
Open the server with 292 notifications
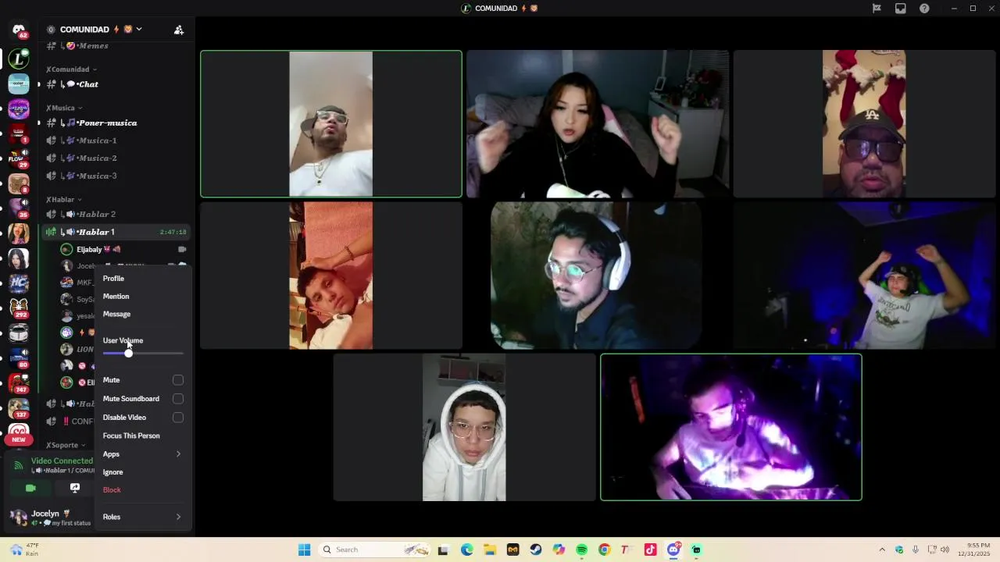pos(19,308)
